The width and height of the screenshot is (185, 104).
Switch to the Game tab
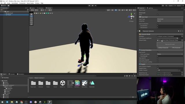32,8
